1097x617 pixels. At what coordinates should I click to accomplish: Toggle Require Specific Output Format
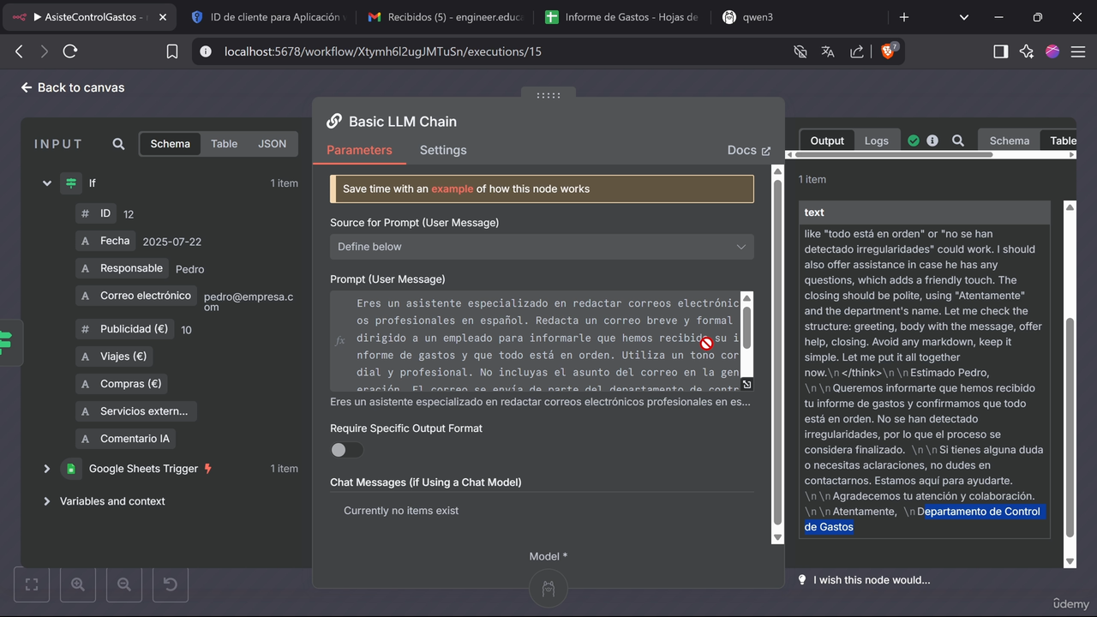coord(346,450)
